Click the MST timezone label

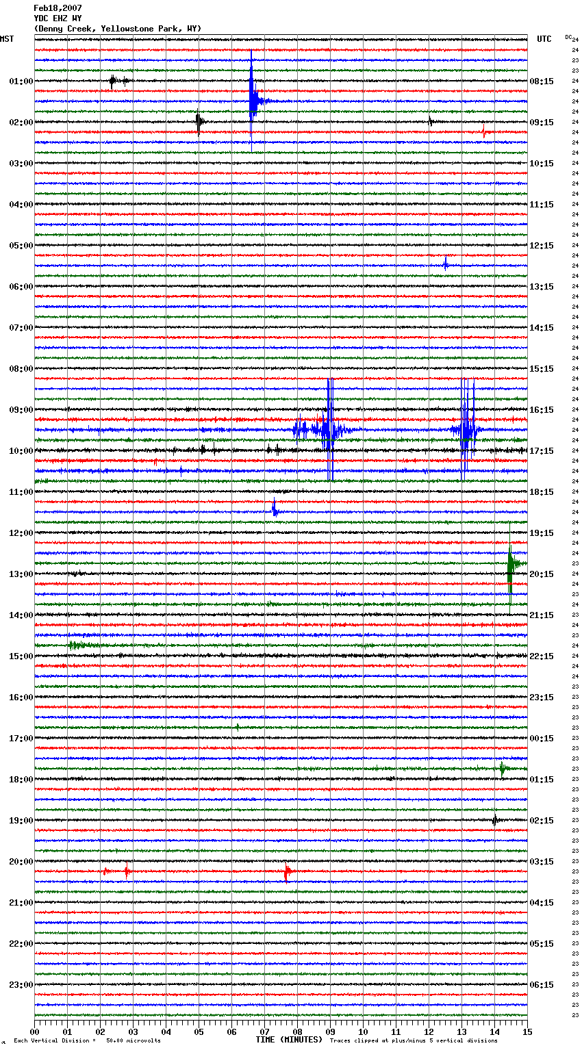coord(7,39)
